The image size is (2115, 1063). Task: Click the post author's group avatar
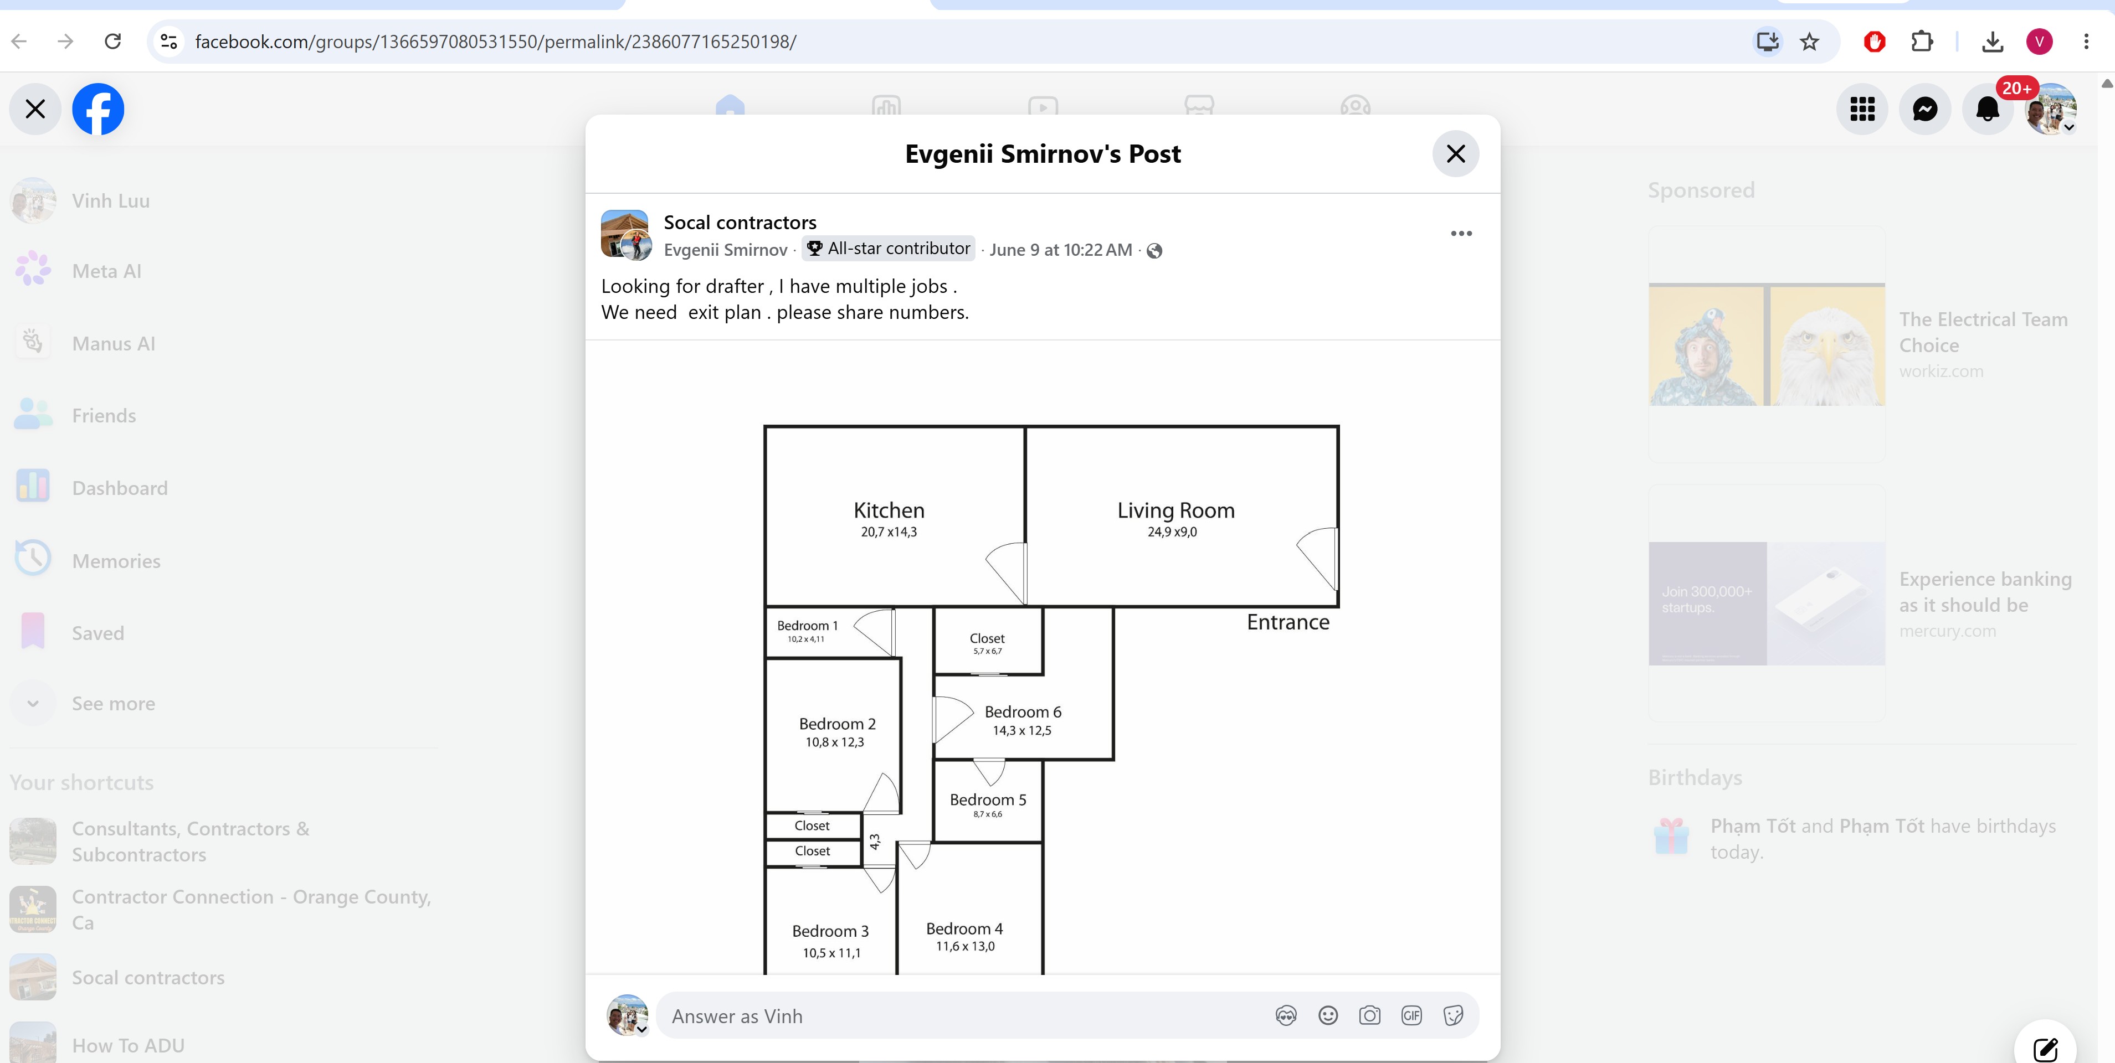click(625, 235)
